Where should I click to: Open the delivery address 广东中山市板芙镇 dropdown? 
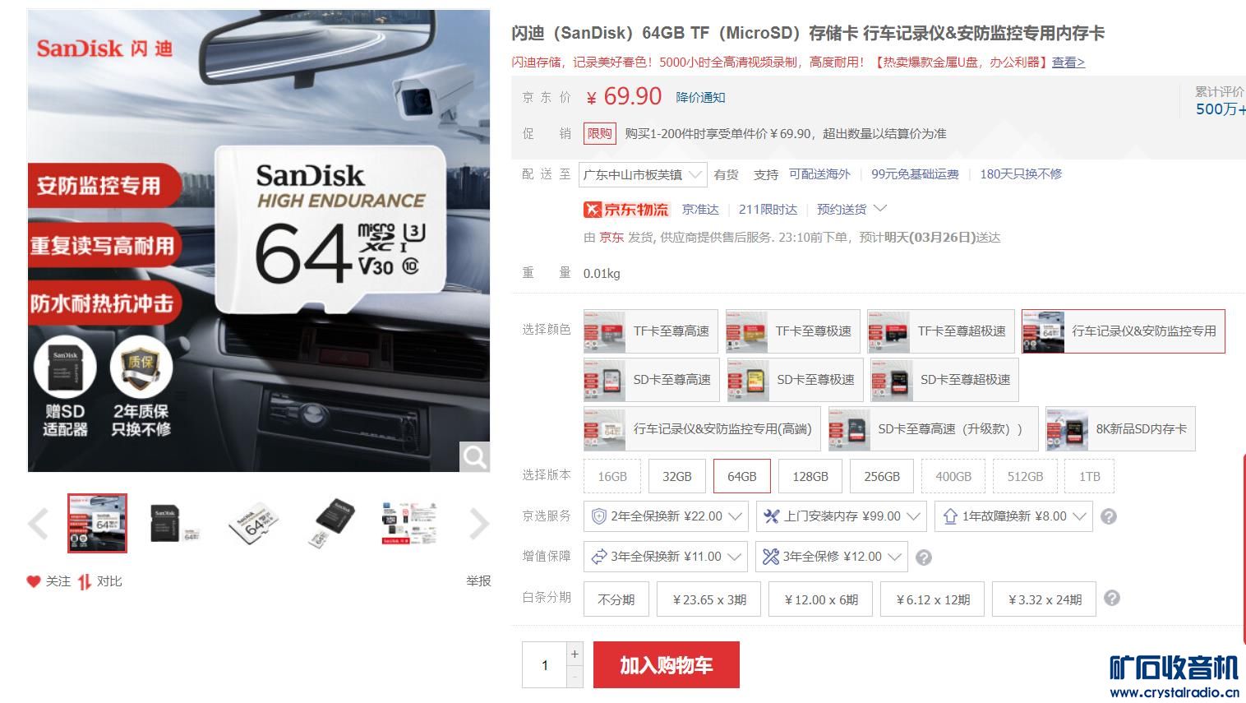point(643,174)
